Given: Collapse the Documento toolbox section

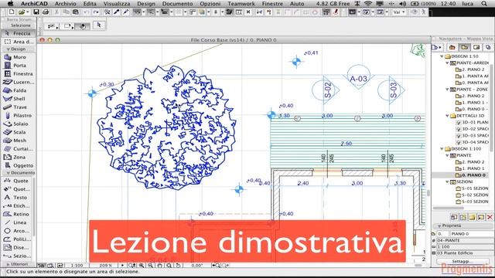Looking at the screenshot, I should (9, 173).
